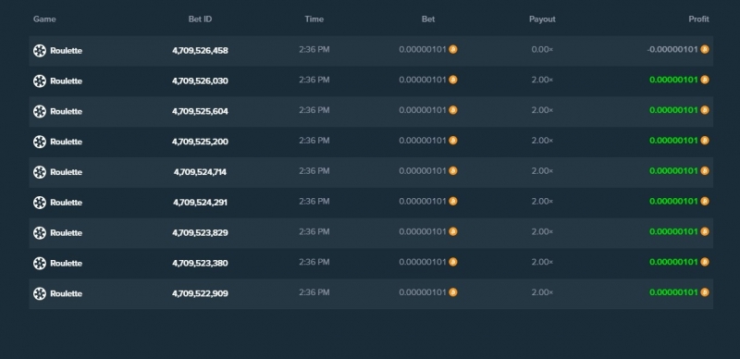The image size is (740, 359).
Task: Click the profit bitcoin icon in row 4,709,526,030
Action: pos(705,80)
